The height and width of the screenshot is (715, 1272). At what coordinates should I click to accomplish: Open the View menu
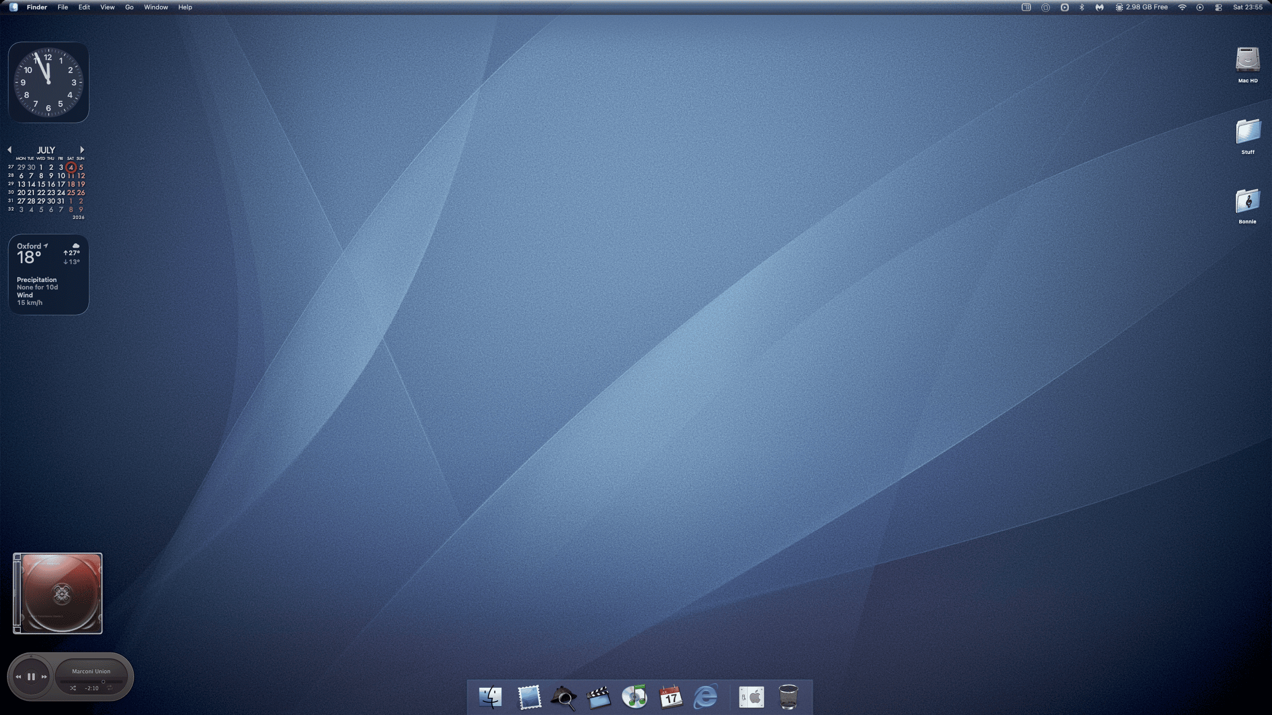(107, 7)
